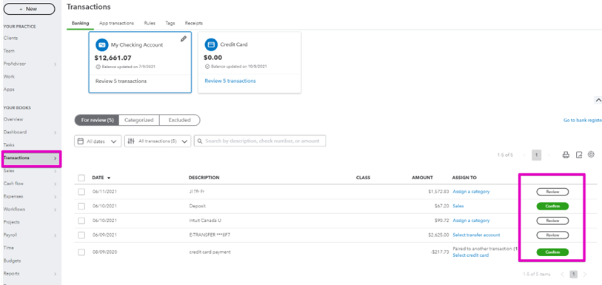Open the All dates dropdown

[x=98, y=141]
